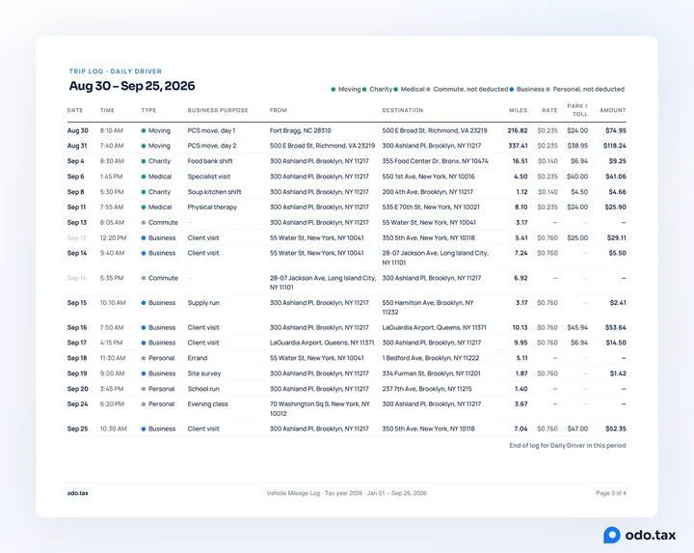Click 'Site survey' purpose

click(x=204, y=373)
